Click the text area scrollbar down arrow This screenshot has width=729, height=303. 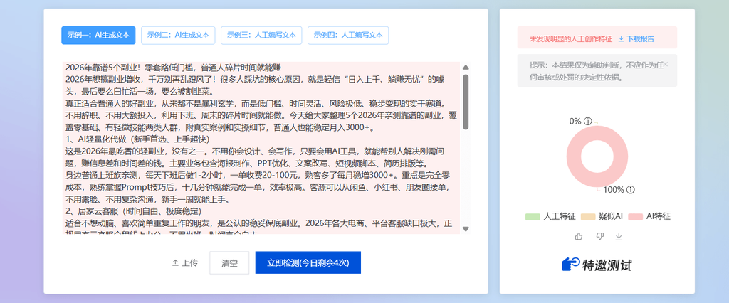(x=466, y=228)
